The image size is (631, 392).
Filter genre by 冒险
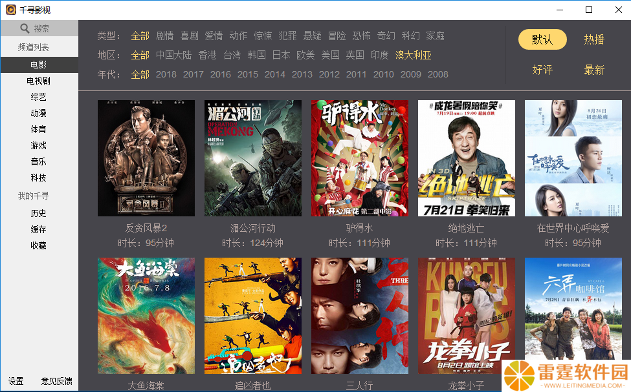click(337, 36)
